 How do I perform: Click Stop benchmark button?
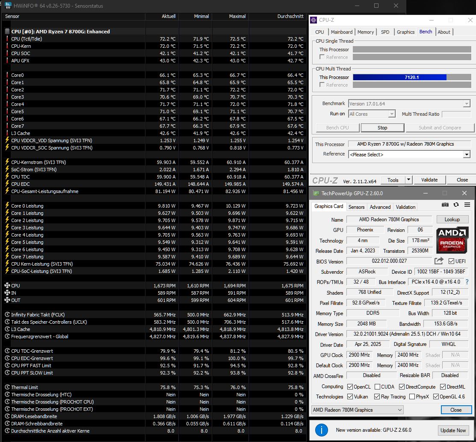[382, 128]
